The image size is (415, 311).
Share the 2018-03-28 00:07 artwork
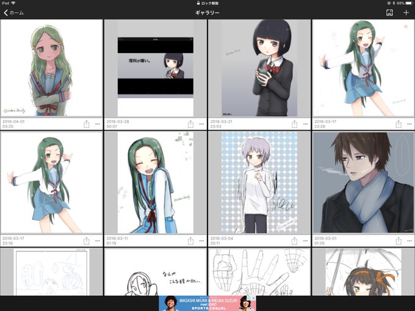[190, 124]
